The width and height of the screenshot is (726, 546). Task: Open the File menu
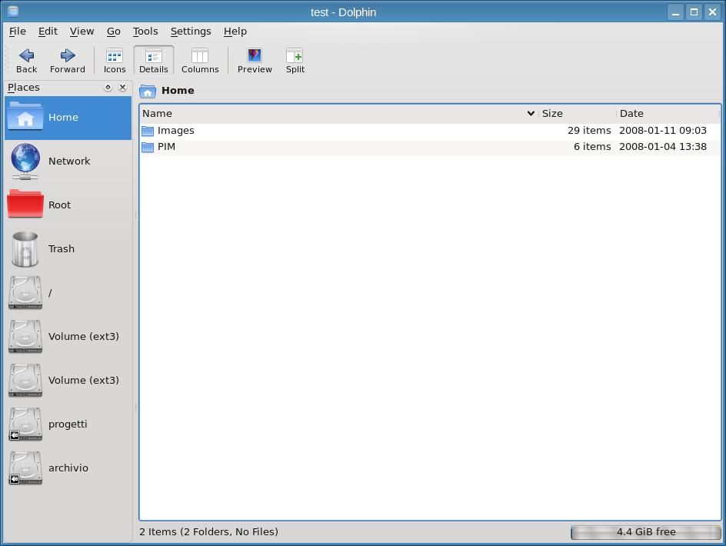(18, 31)
